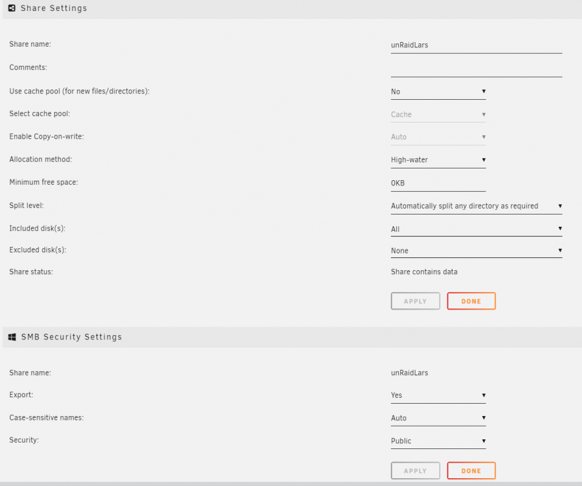Click the 'Use cache pool' label text
This screenshot has height=486, width=582.
tap(80, 91)
